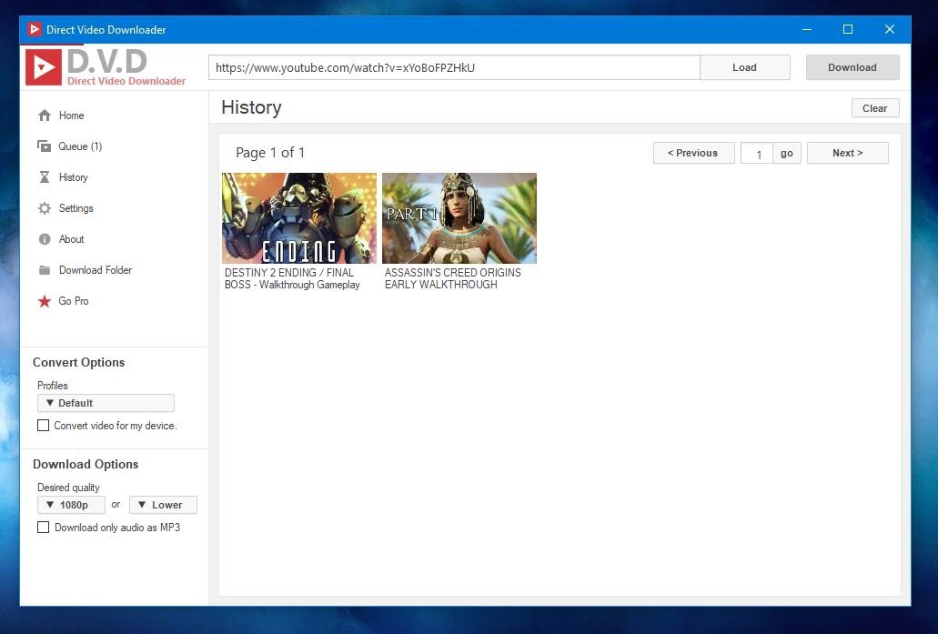This screenshot has width=938, height=634.
Task: Click the go button for page number
Action: pos(787,153)
